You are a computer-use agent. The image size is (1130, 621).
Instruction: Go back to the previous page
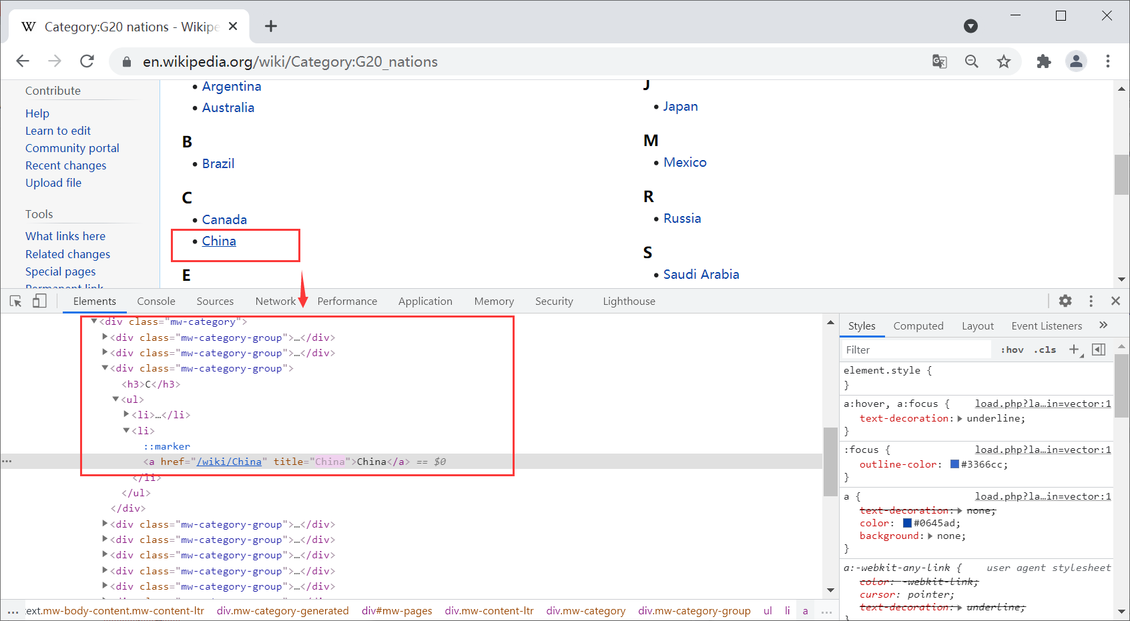pyautogui.click(x=23, y=61)
